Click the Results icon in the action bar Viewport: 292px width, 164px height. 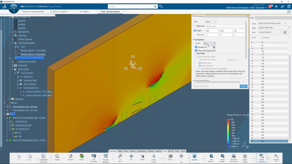pos(82,157)
